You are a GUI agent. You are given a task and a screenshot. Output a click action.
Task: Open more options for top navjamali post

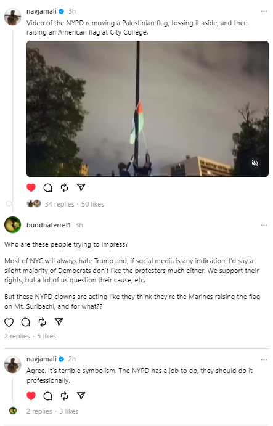pos(264,12)
